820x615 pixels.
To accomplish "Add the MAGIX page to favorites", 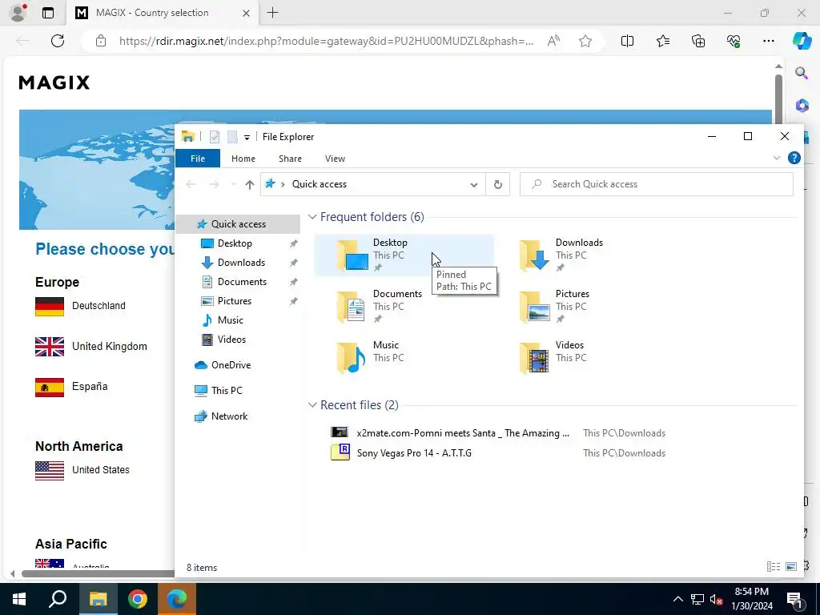I will click(585, 41).
